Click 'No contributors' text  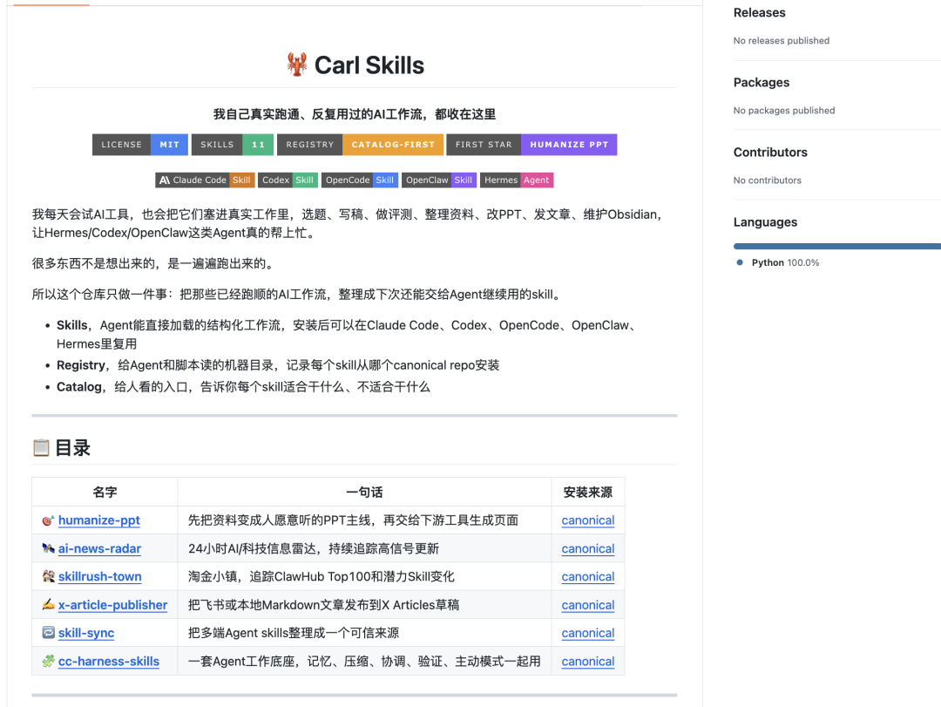767,180
